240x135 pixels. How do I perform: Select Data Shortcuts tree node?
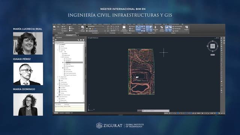[63, 97]
